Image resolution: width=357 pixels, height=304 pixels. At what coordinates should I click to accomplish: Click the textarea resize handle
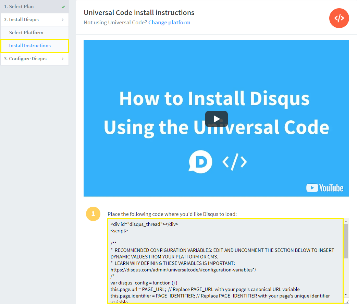(x=346, y=302)
